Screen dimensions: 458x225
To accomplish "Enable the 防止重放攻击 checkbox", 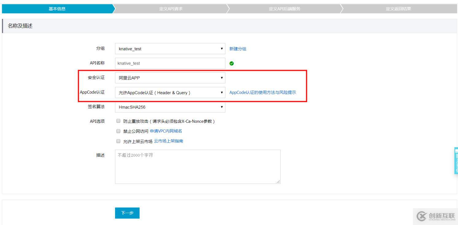I will pyautogui.click(x=118, y=121).
